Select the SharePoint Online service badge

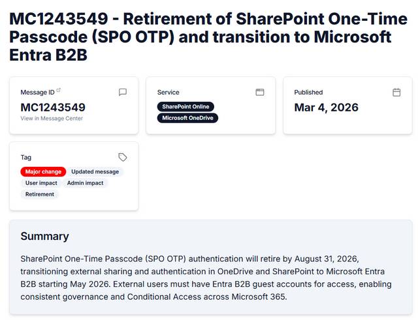click(185, 106)
